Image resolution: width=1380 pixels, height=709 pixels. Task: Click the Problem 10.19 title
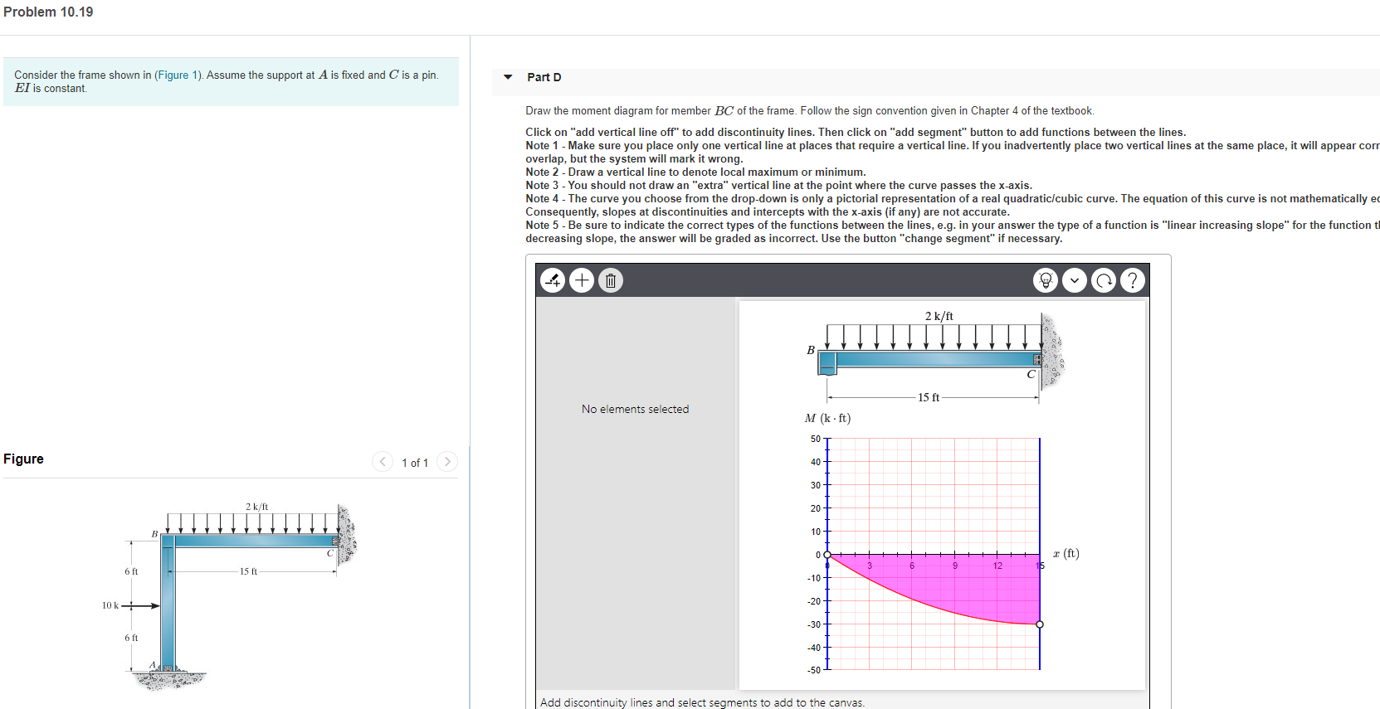coord(48,12)
